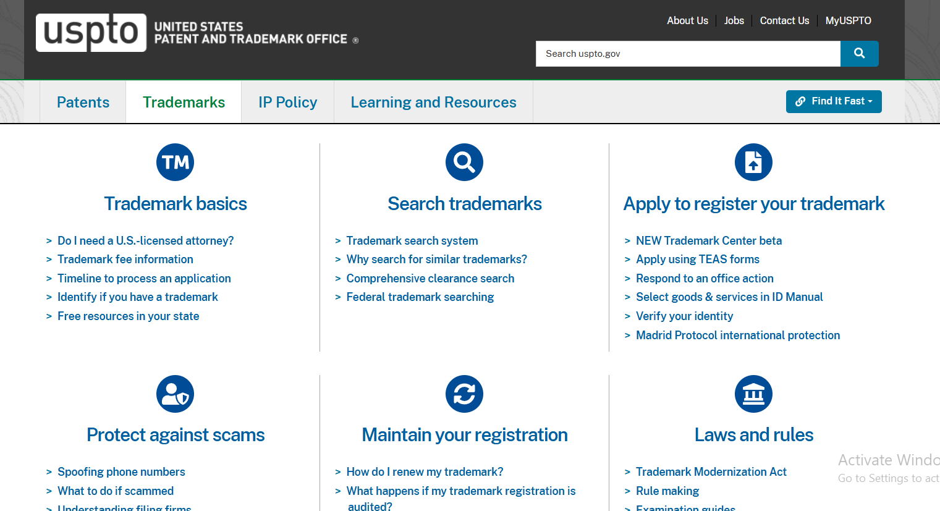
Task: Open Trademark fee information link
Action: (125, 260)
